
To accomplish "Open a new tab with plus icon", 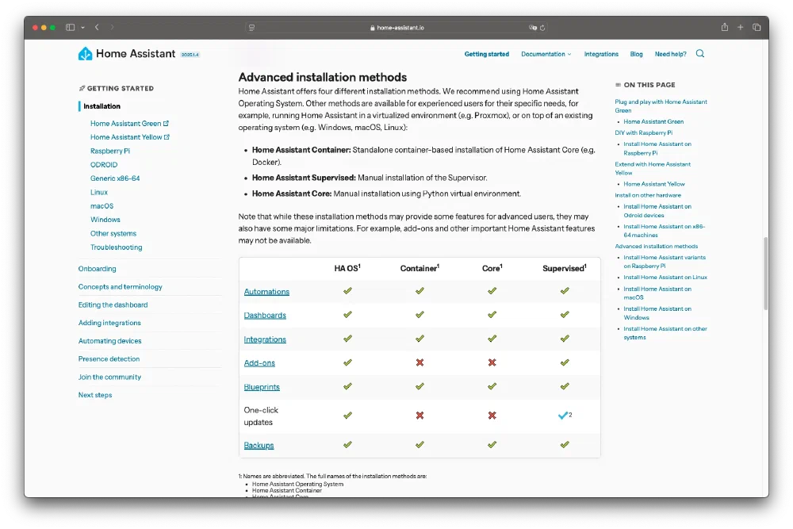I will point(741,27).
